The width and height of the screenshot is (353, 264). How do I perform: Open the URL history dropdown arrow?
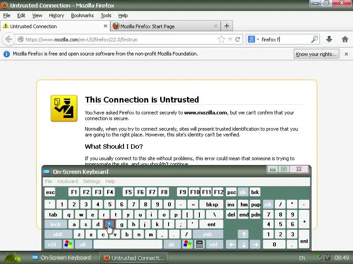click(x=230, y=40)
